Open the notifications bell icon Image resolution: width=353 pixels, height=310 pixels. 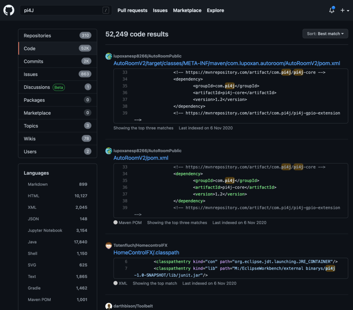pos(332,10)
